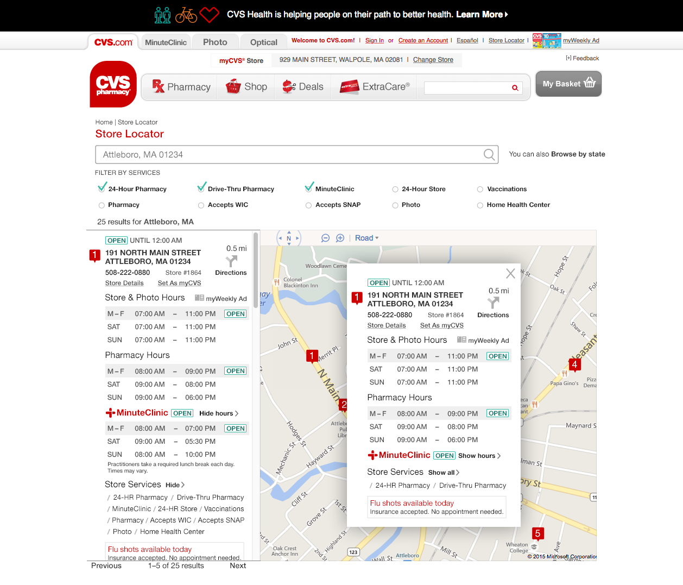Uncheck the Drive-Thru Pharmacy filter
This screenshot has width=683, height=585.
pos(201,188)
